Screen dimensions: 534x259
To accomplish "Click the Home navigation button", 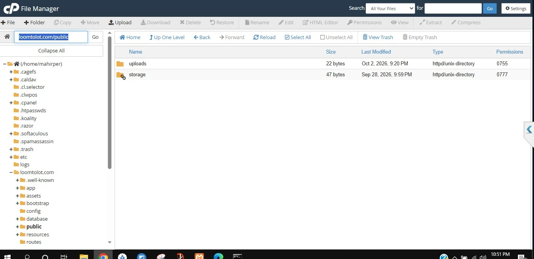I will click(x=130, y=37).
